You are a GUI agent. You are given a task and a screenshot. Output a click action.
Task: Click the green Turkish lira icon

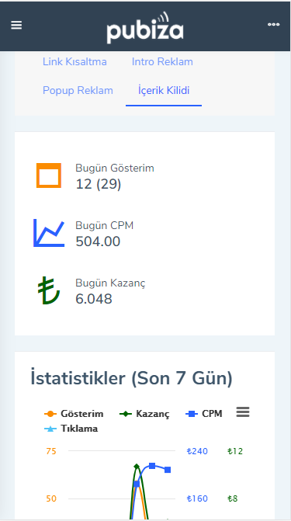pos(49,291)
